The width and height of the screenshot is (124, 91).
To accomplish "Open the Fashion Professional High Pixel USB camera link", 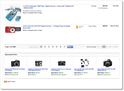I will (38, 70).
